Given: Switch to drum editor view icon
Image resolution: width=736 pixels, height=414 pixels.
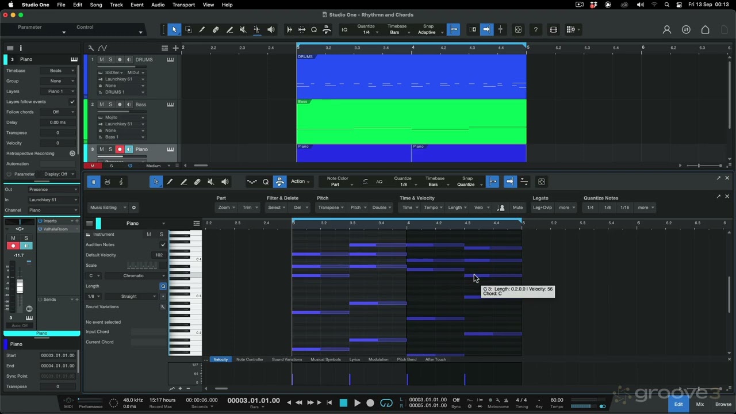Looking at the screenshot, I should [107, 182].
